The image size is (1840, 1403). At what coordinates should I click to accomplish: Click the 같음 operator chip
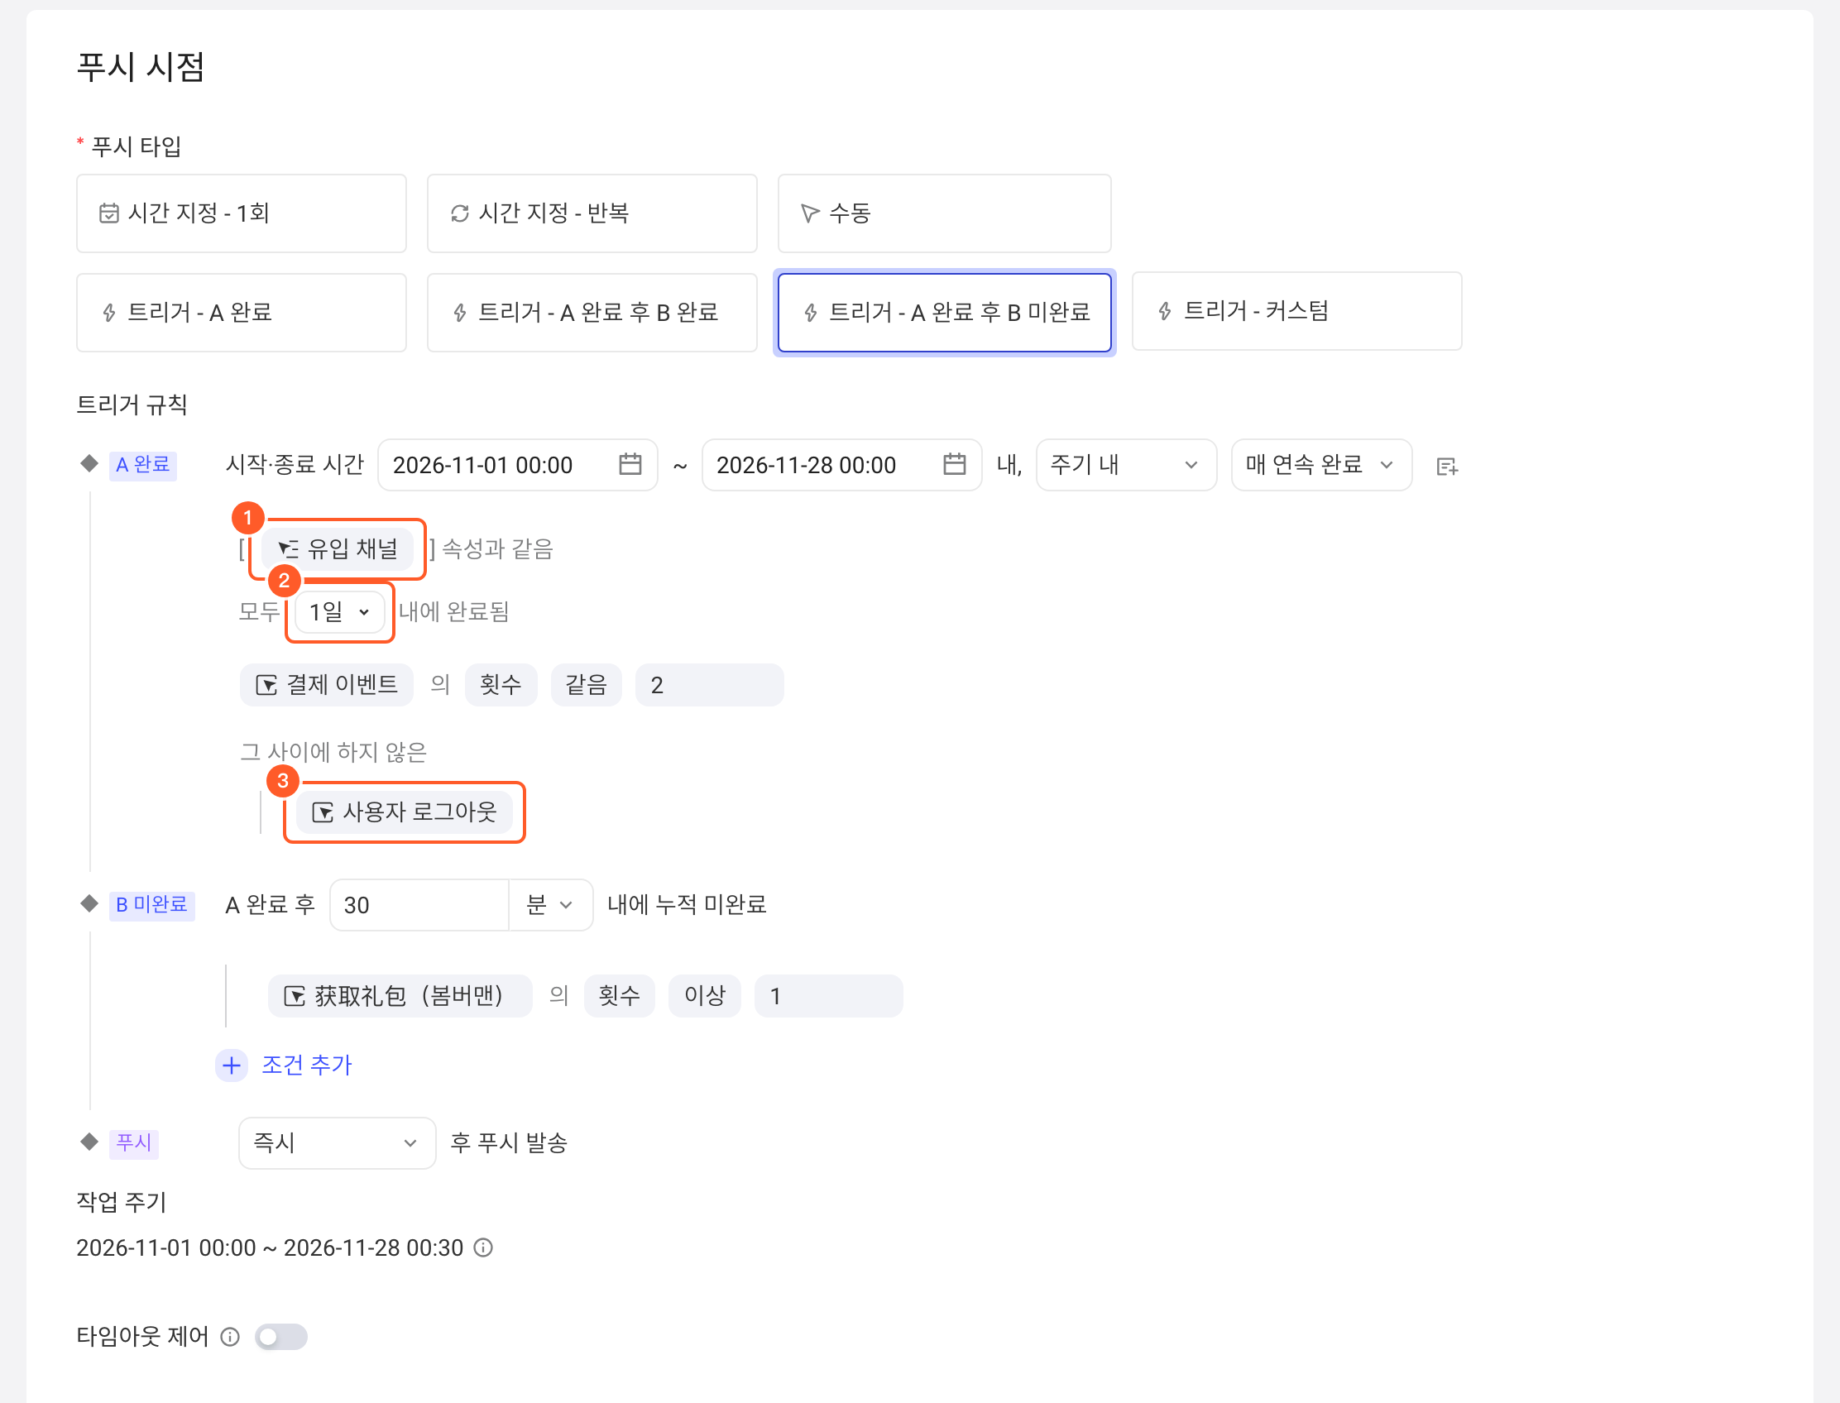(587, 685)
